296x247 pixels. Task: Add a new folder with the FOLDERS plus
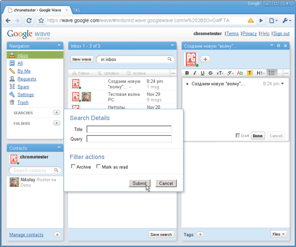coord(56,123)
